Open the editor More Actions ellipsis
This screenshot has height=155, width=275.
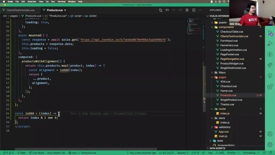[x=200, y=10]
